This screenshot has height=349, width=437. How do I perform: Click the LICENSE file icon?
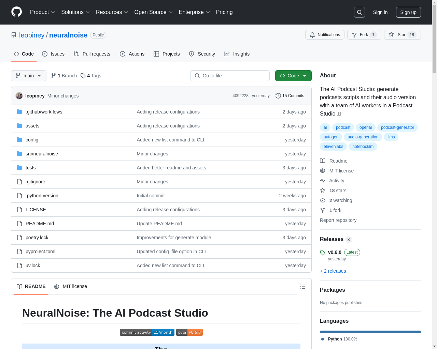[x=19, y=210]
